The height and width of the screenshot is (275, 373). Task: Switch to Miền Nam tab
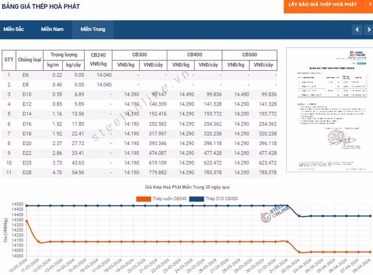tap(52, 29)
